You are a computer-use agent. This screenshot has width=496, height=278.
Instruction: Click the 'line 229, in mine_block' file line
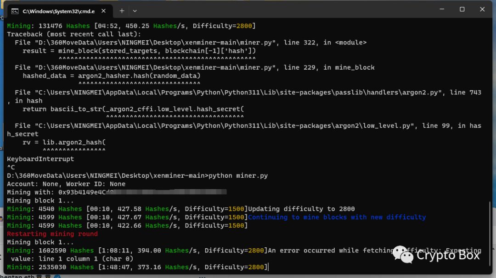[195, 67]
